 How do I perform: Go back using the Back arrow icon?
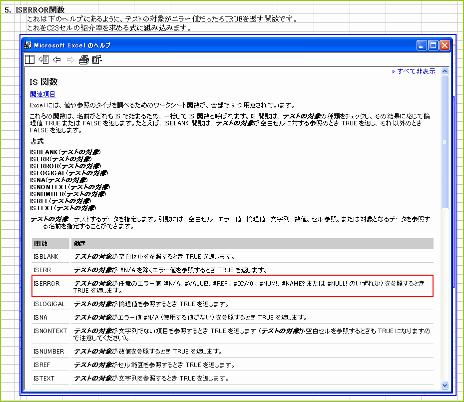[x=56, y=59]
